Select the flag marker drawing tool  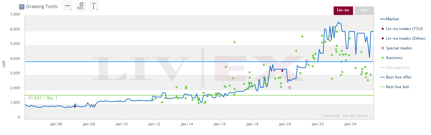(80, 6)
